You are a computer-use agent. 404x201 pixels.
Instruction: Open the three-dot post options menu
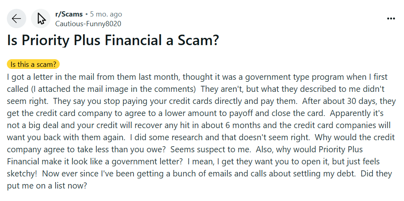click(391, 19)
